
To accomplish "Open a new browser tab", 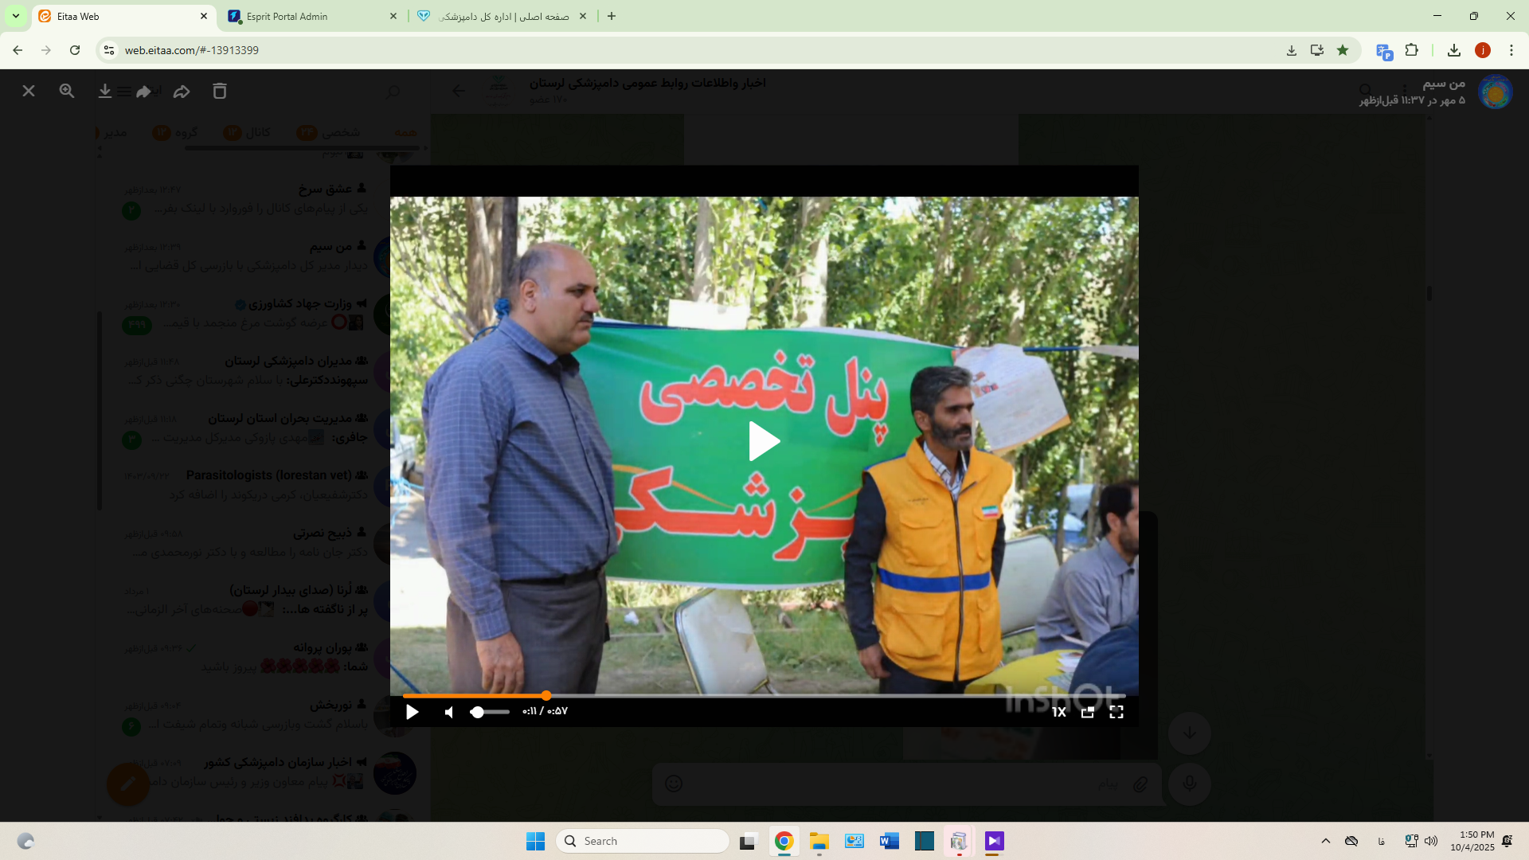I will [x=612, y=16].
